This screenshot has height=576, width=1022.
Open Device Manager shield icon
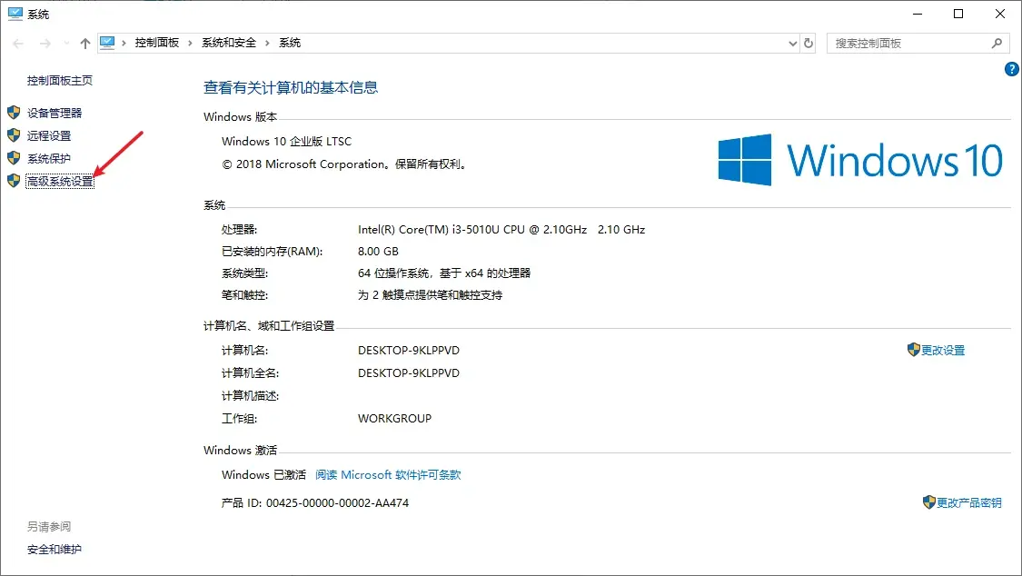(14, 113)
